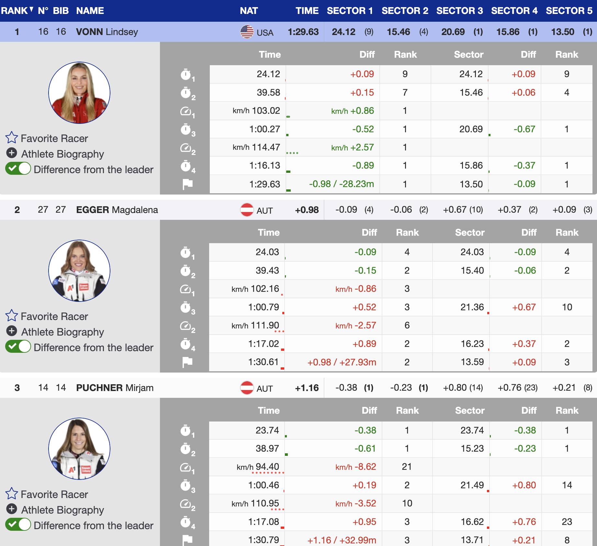Image resolution: width=597 pixels, height=546 pixels.
Task: Click Magdalena Egger's profile photo
Action: tap(79, 271)
